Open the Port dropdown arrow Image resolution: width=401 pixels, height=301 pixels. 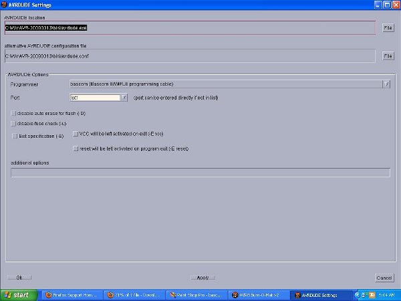124,98
